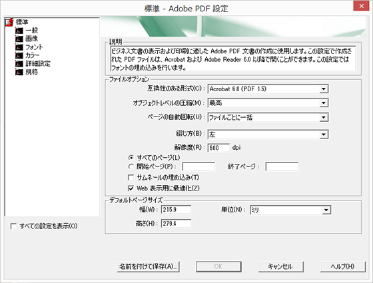This screenshot has width=373, height=283.
Task: Click the OK button
Action: (x=218, y=266)
